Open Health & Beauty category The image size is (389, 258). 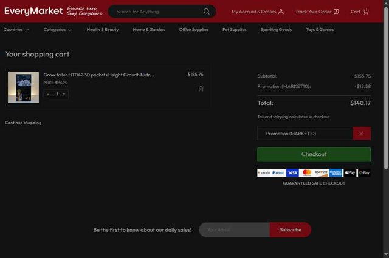pyautogui.click(x=103, y=30)
